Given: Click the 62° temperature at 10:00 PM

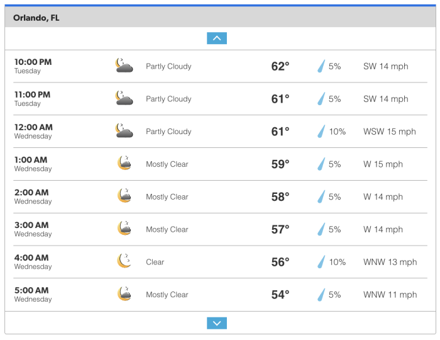Looking at the screenshot, I should pos(280,66).
